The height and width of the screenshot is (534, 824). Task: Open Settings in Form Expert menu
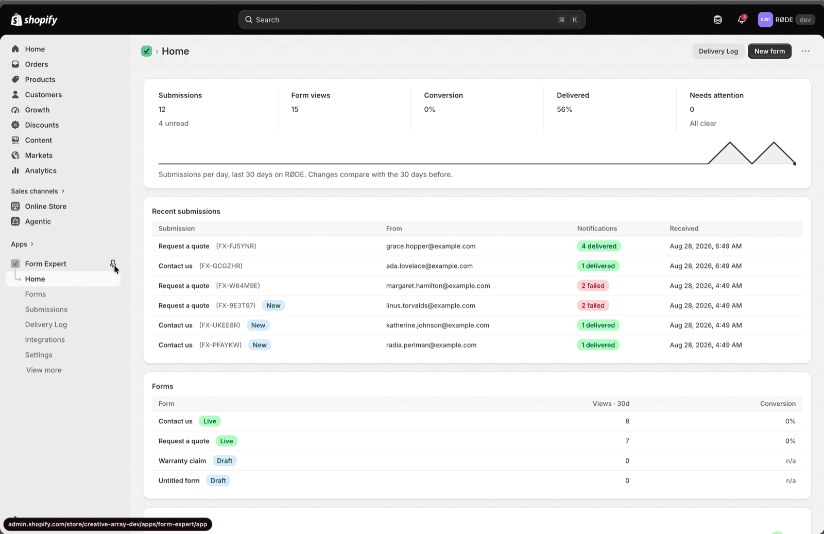[x=39, y=355]
